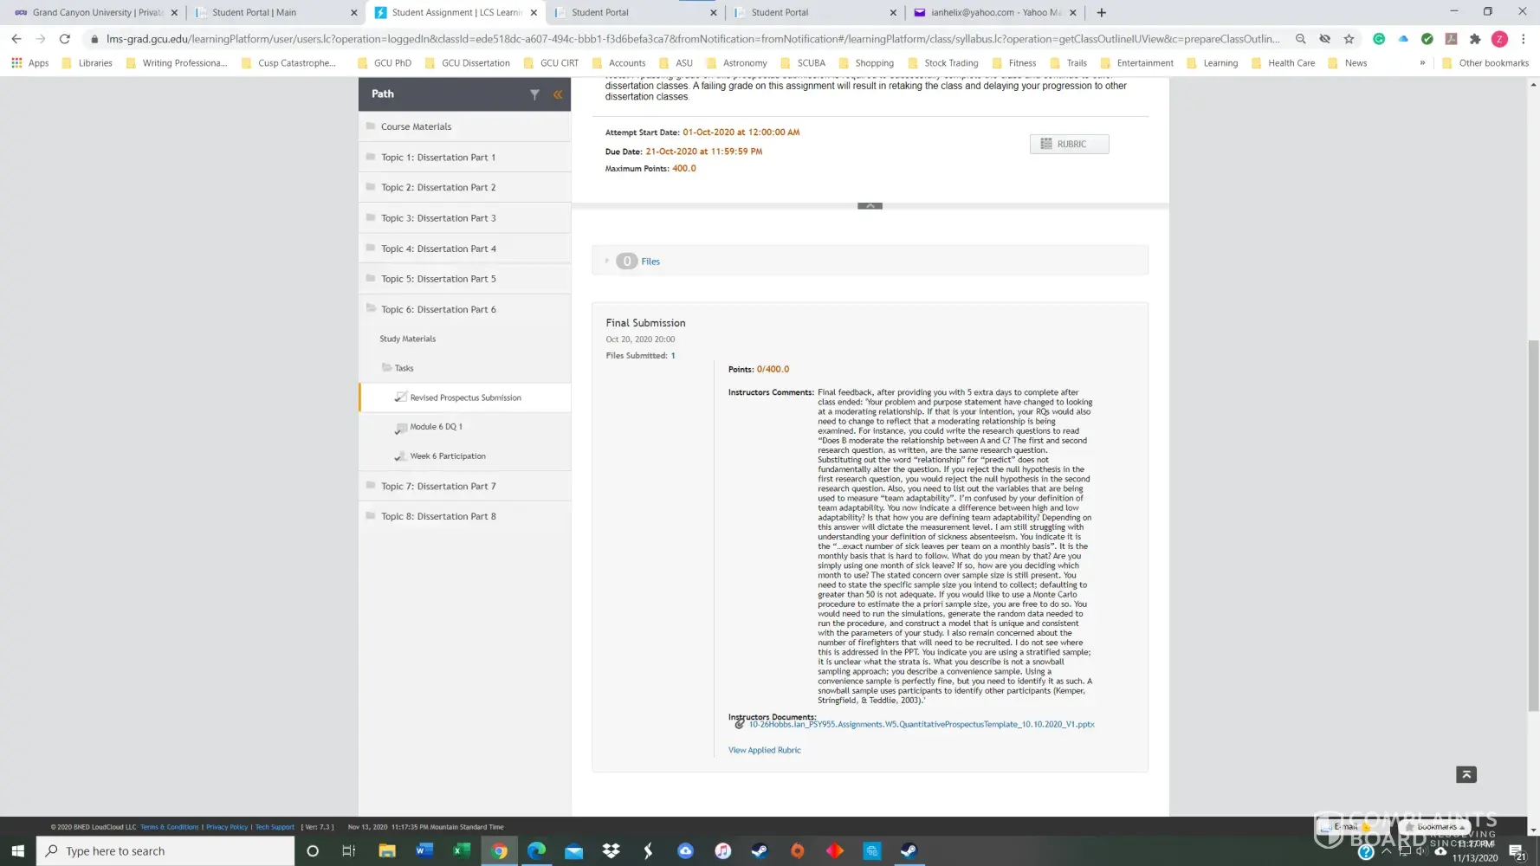This screenshot has width=1540, height=866.
Task: Download the instructor's QuantitativeProspectusTemplate pptx document
Action: [x=921, y=725]
